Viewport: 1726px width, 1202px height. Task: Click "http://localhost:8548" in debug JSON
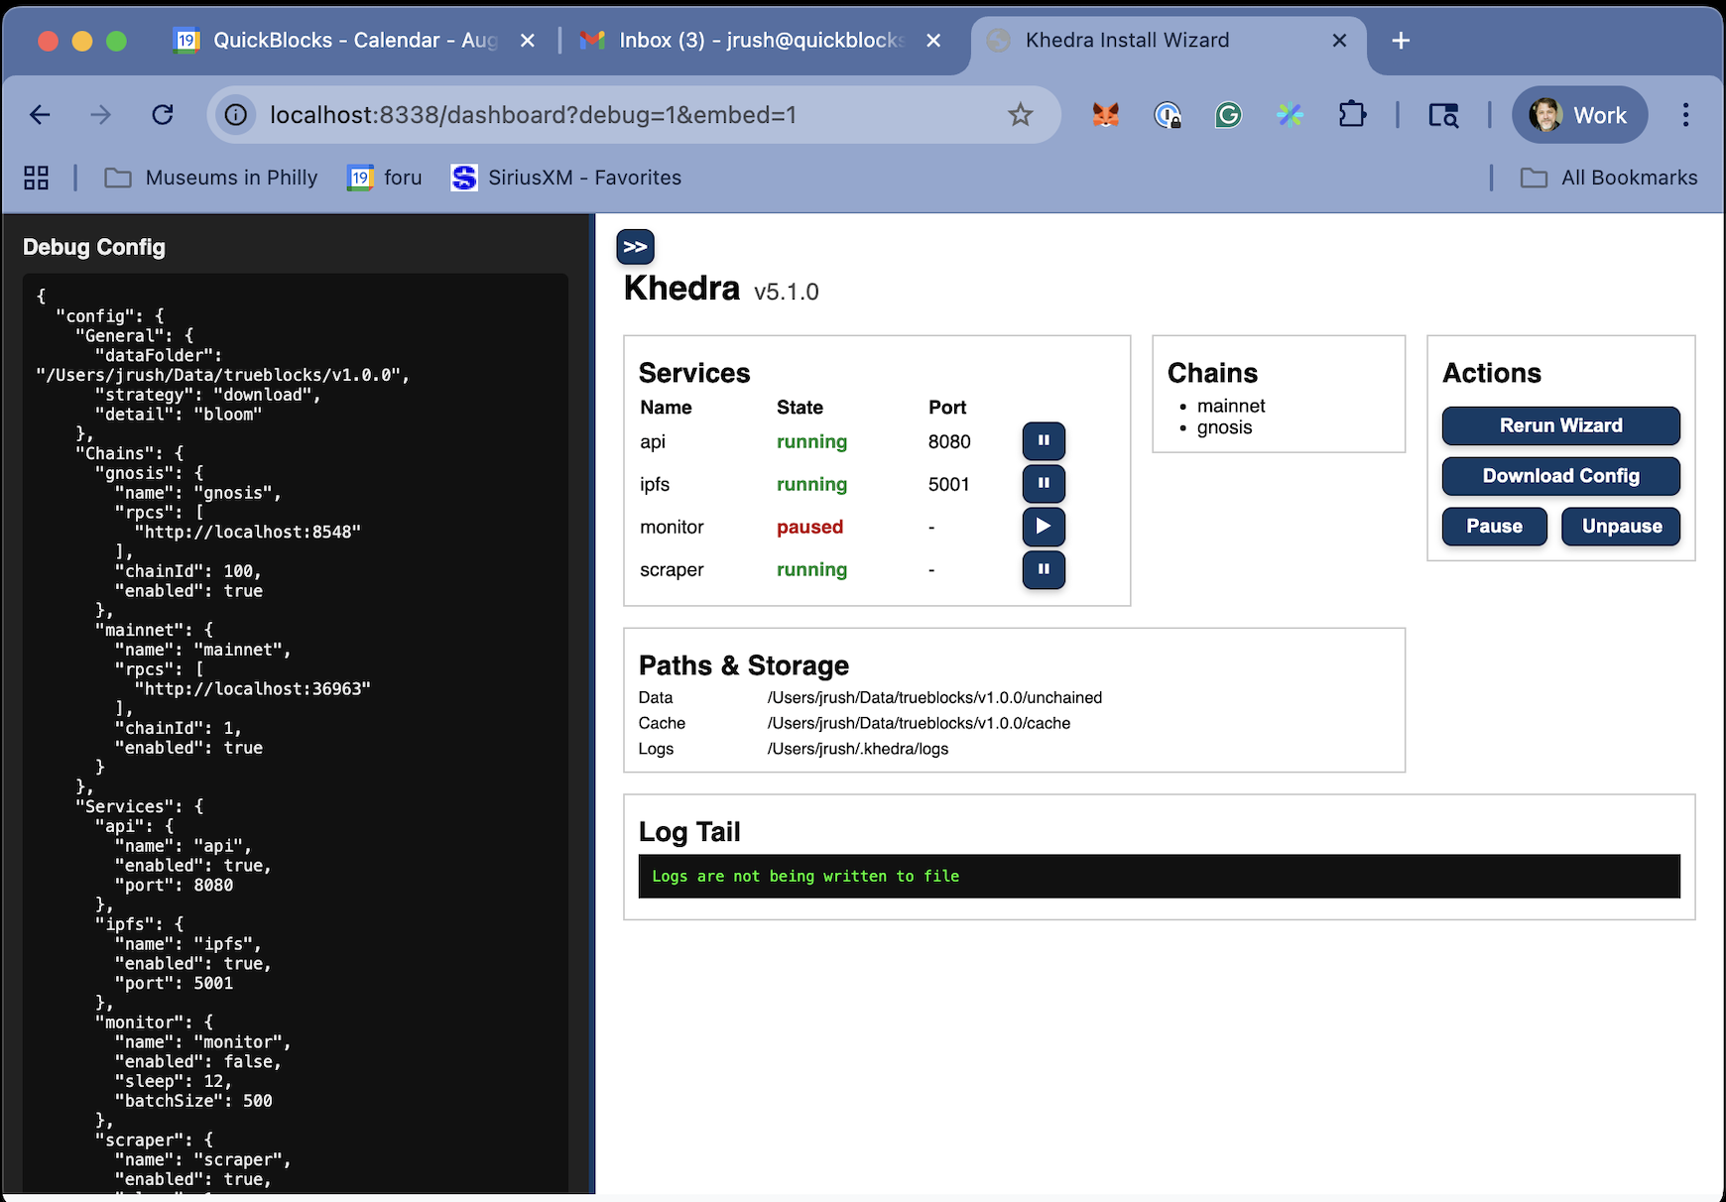pos(248,532)
